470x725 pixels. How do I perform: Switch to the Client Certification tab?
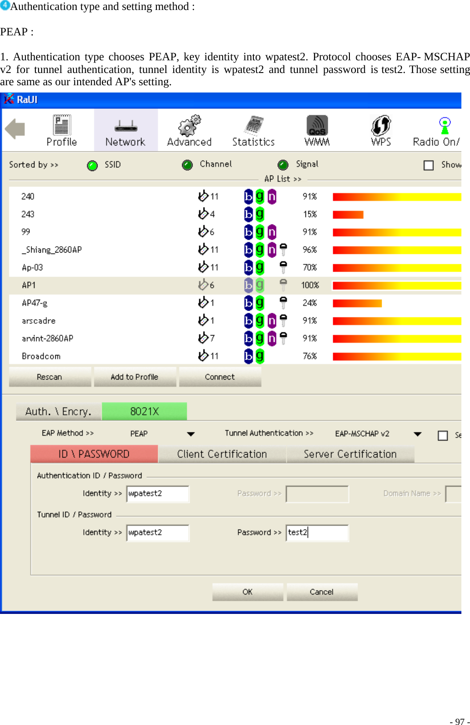click(222, 454)
